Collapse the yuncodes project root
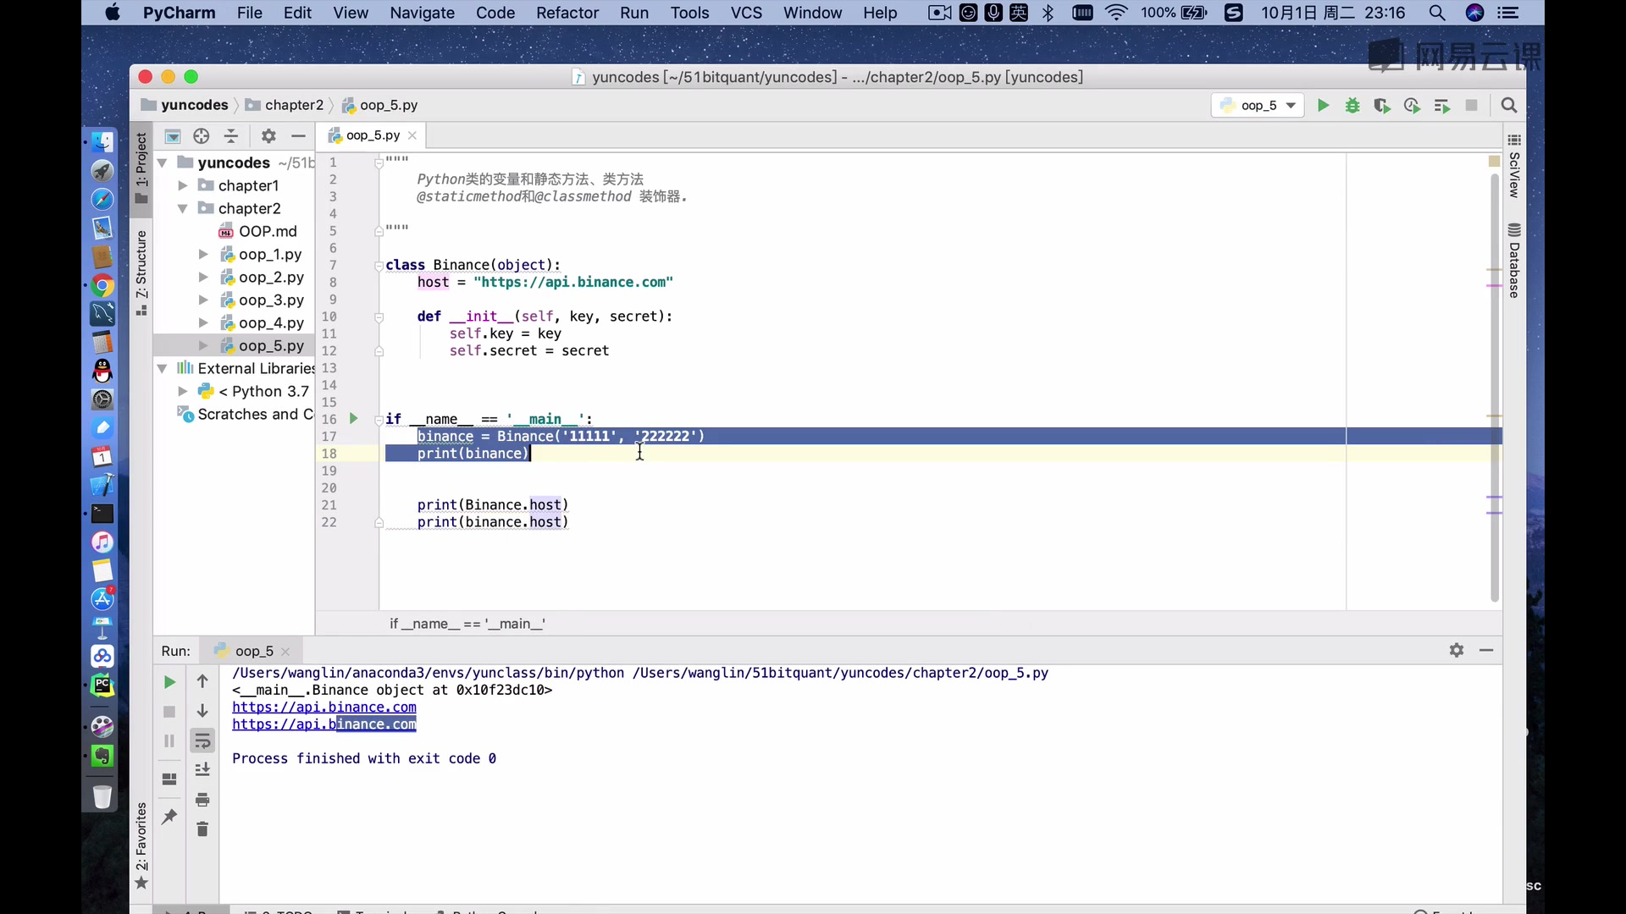 [162, 162]
